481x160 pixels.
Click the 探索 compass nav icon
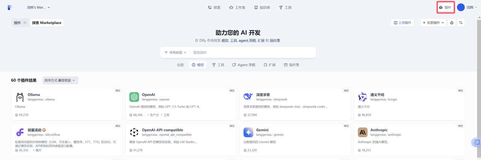tap(210, 8)
